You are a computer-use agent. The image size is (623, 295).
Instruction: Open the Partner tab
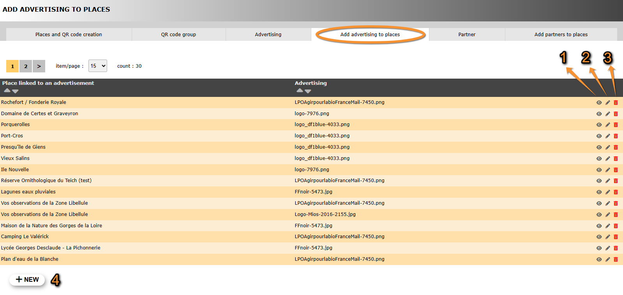pyautogui.click(x=467, y=35)
